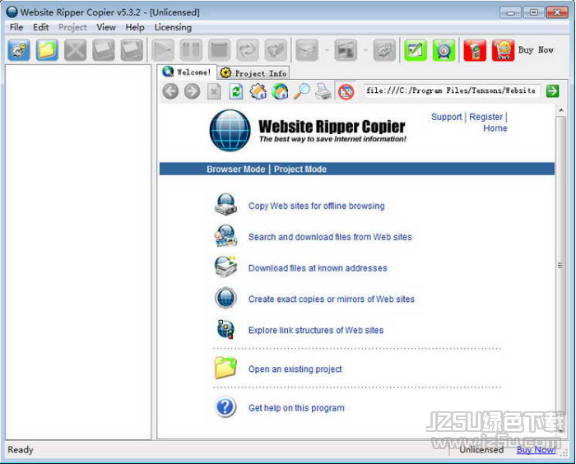Screen dimensions: 576x464
Task: Click the greyed-out play/start toolbar icon
Action: 163,50
